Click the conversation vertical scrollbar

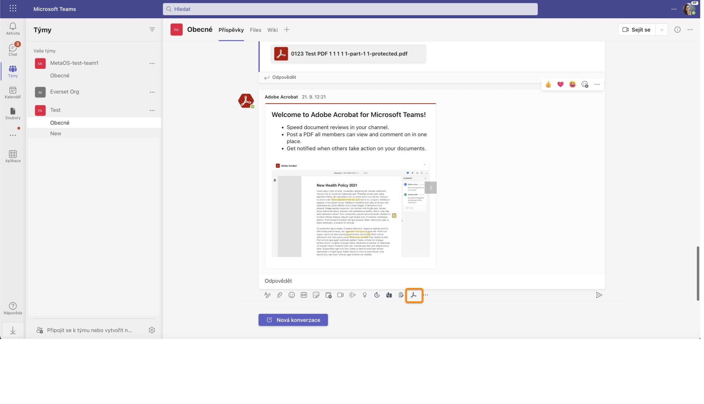click(698, 273)
